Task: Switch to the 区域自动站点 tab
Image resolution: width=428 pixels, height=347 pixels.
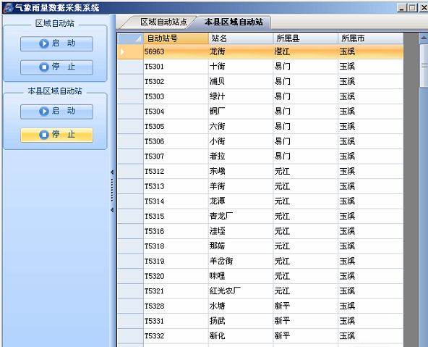Action: [163, 22]
